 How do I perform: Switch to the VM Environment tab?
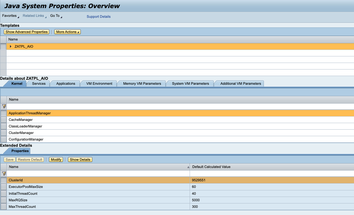click(99, 84)
